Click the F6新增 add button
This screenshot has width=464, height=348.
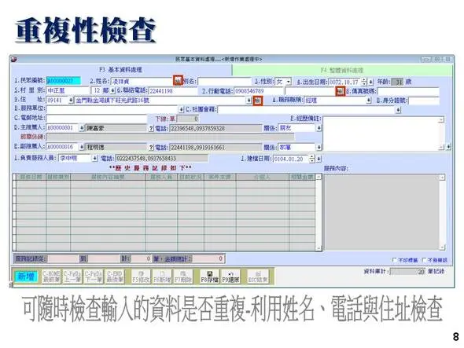point(162,277)
